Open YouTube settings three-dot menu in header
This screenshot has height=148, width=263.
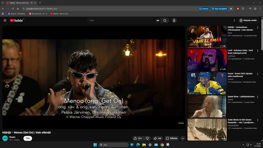[x=234, y=21]
